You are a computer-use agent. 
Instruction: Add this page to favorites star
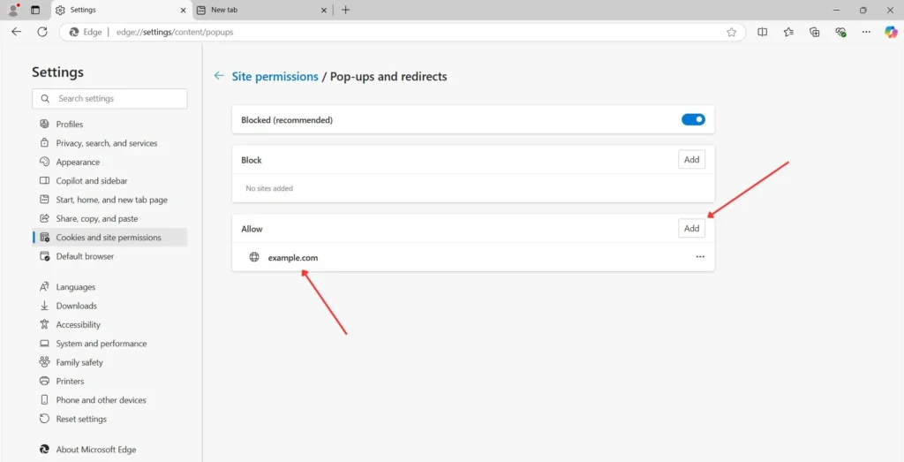731,33
